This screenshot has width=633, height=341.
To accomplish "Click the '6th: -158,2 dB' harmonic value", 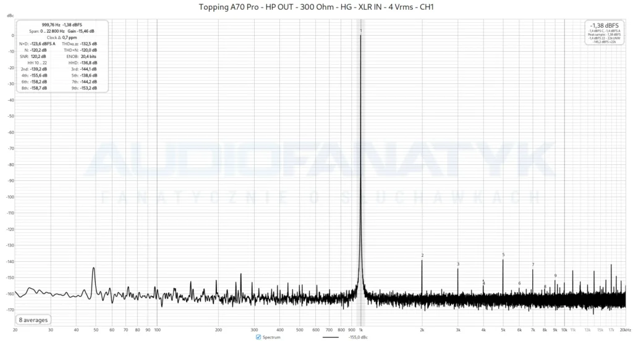I will point(34,82).
